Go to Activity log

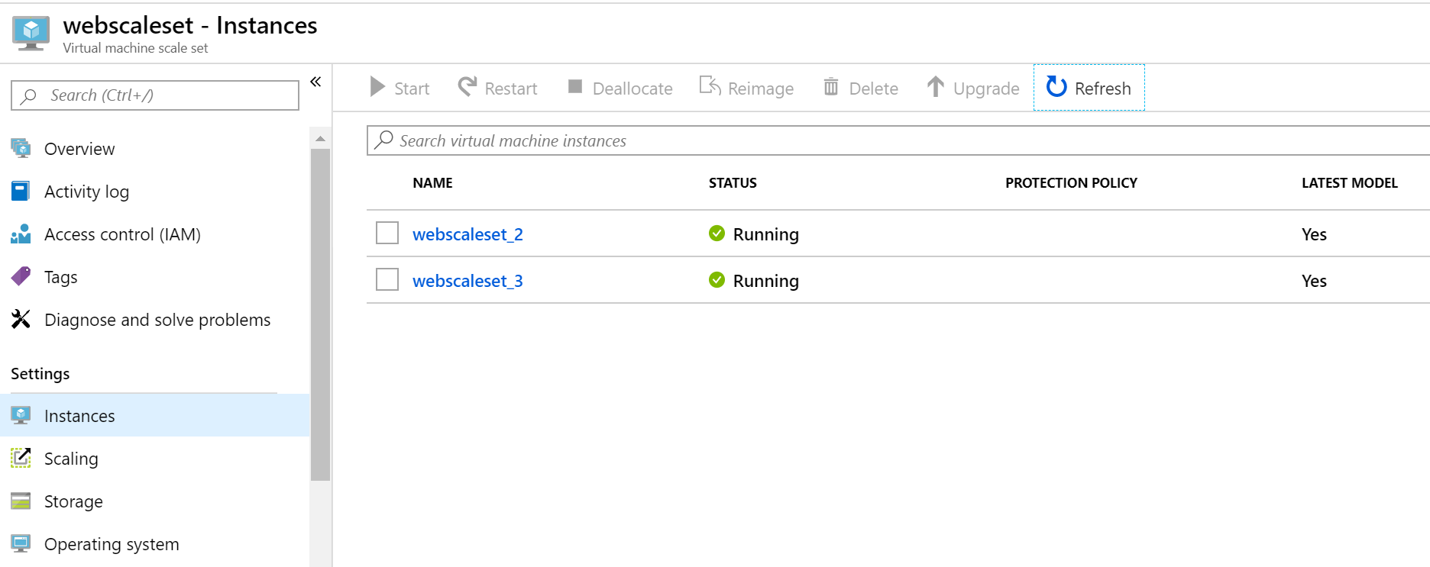coord(86,192)
